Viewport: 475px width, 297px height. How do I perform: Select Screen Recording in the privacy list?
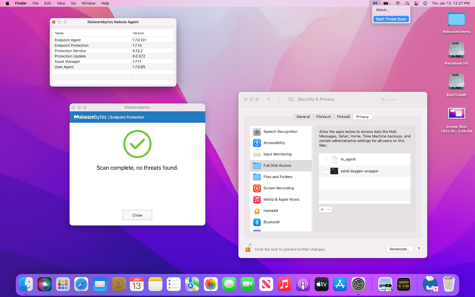(x=278, y=188)
